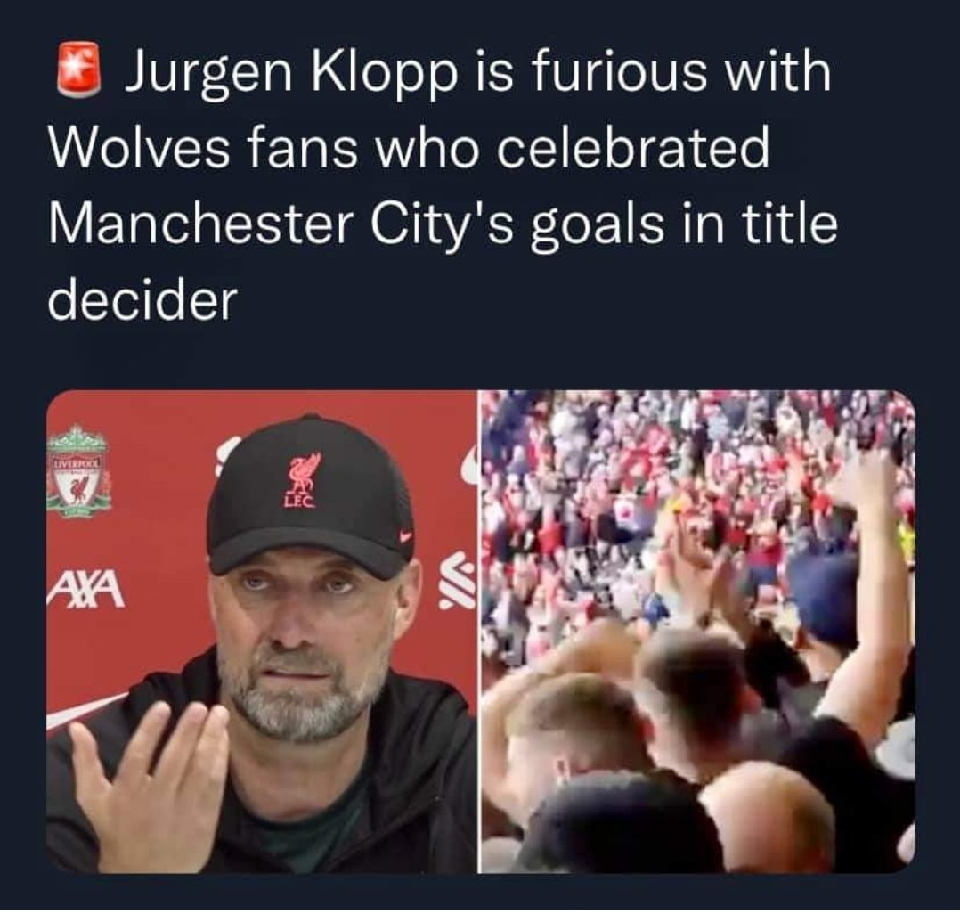The height and width of the screenshot is (914, 960).
Task: Open the press conference photo on left
Action: coord(262,631)
